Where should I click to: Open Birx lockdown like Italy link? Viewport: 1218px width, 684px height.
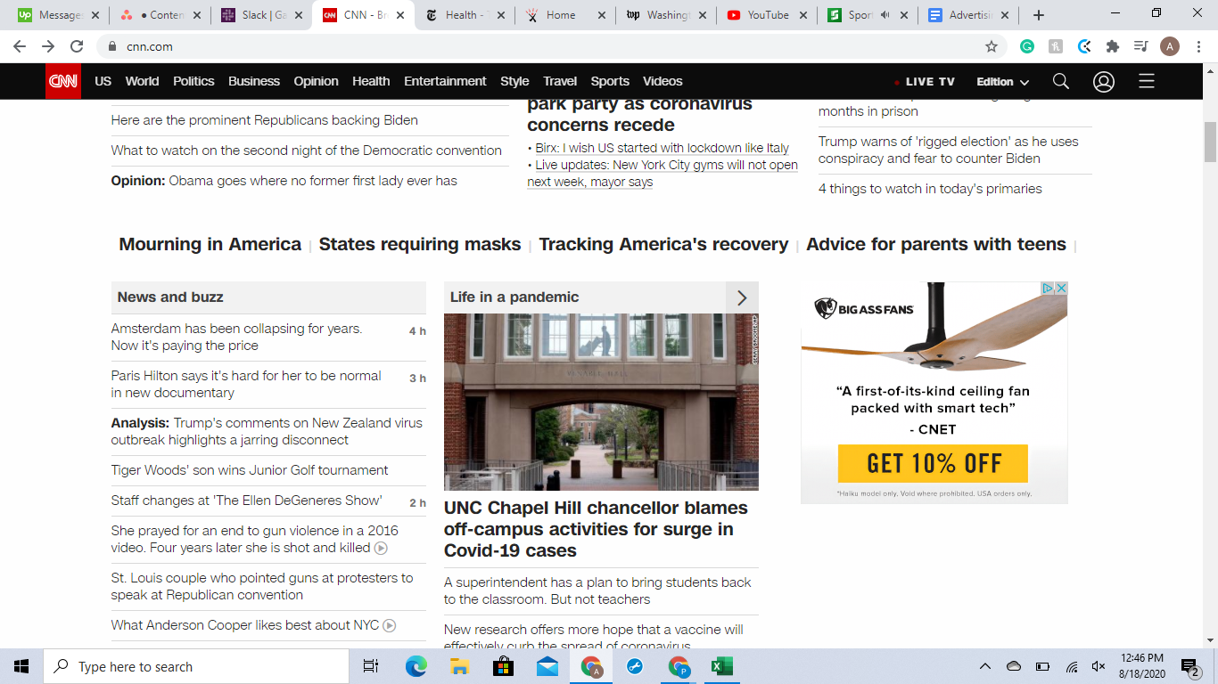click(x=662, y=148)
